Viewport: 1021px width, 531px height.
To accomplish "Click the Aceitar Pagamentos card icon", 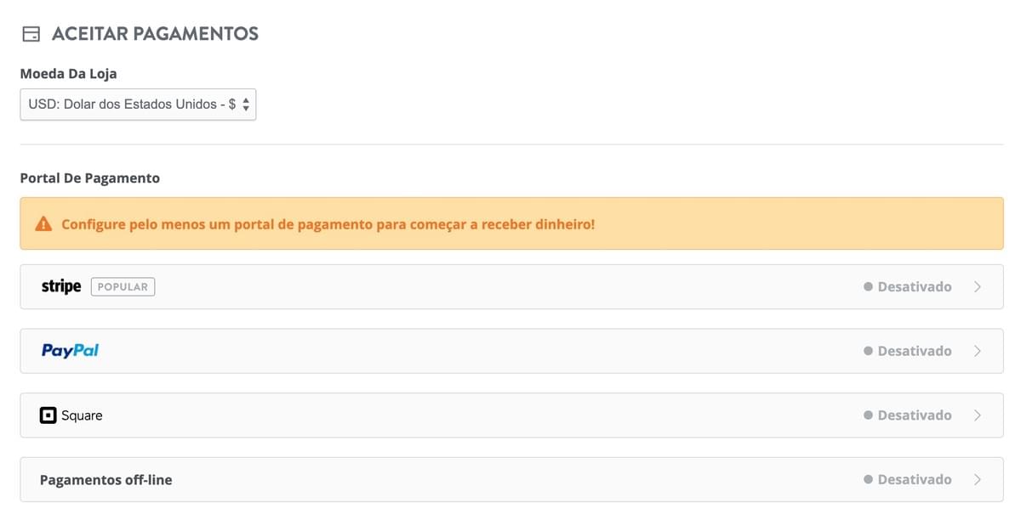I will pyautogui.click(x=31, y=34).
